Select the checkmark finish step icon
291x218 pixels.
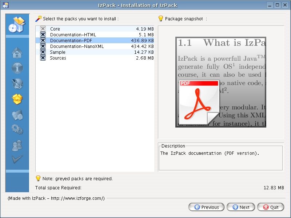[17, 159]
